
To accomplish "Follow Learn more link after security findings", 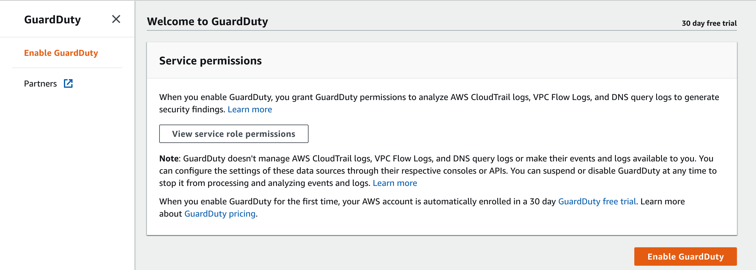I will pyautogui.click(x=250, y=110).
